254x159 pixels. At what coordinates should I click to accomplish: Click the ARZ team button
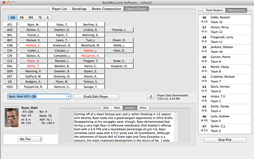point(10,30)
